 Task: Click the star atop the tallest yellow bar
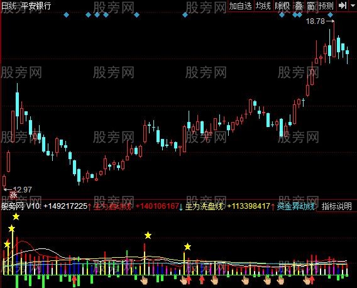(11, 228)
